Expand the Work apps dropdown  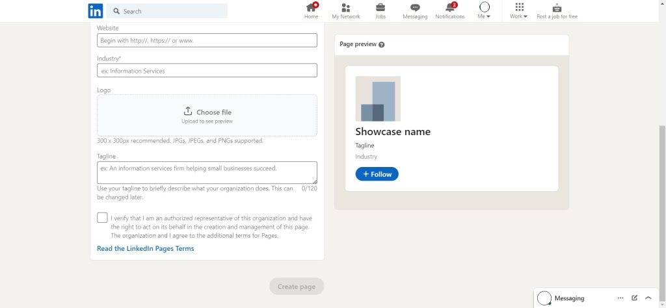519,11
